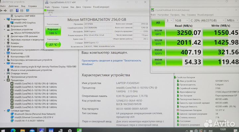
Task: Select Intel(R) Ethernet Connection (10) I219-V
Action: [x=34, y=117]
